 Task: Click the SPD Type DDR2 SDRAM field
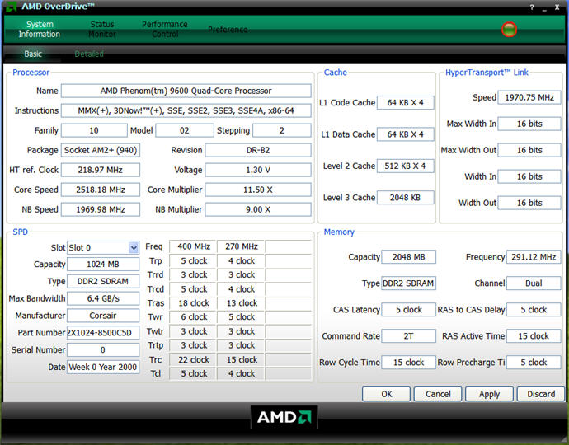pos(103,281)
